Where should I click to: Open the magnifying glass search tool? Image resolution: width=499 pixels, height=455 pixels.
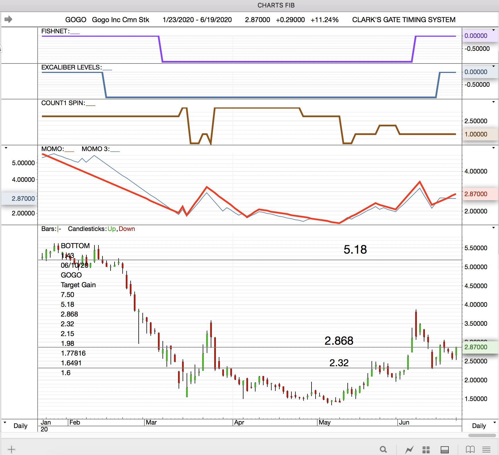click(x=383, y=449)
